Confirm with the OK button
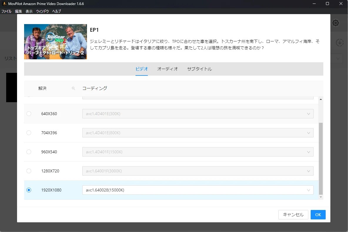The image size is (348, 232). pos(318,215)
